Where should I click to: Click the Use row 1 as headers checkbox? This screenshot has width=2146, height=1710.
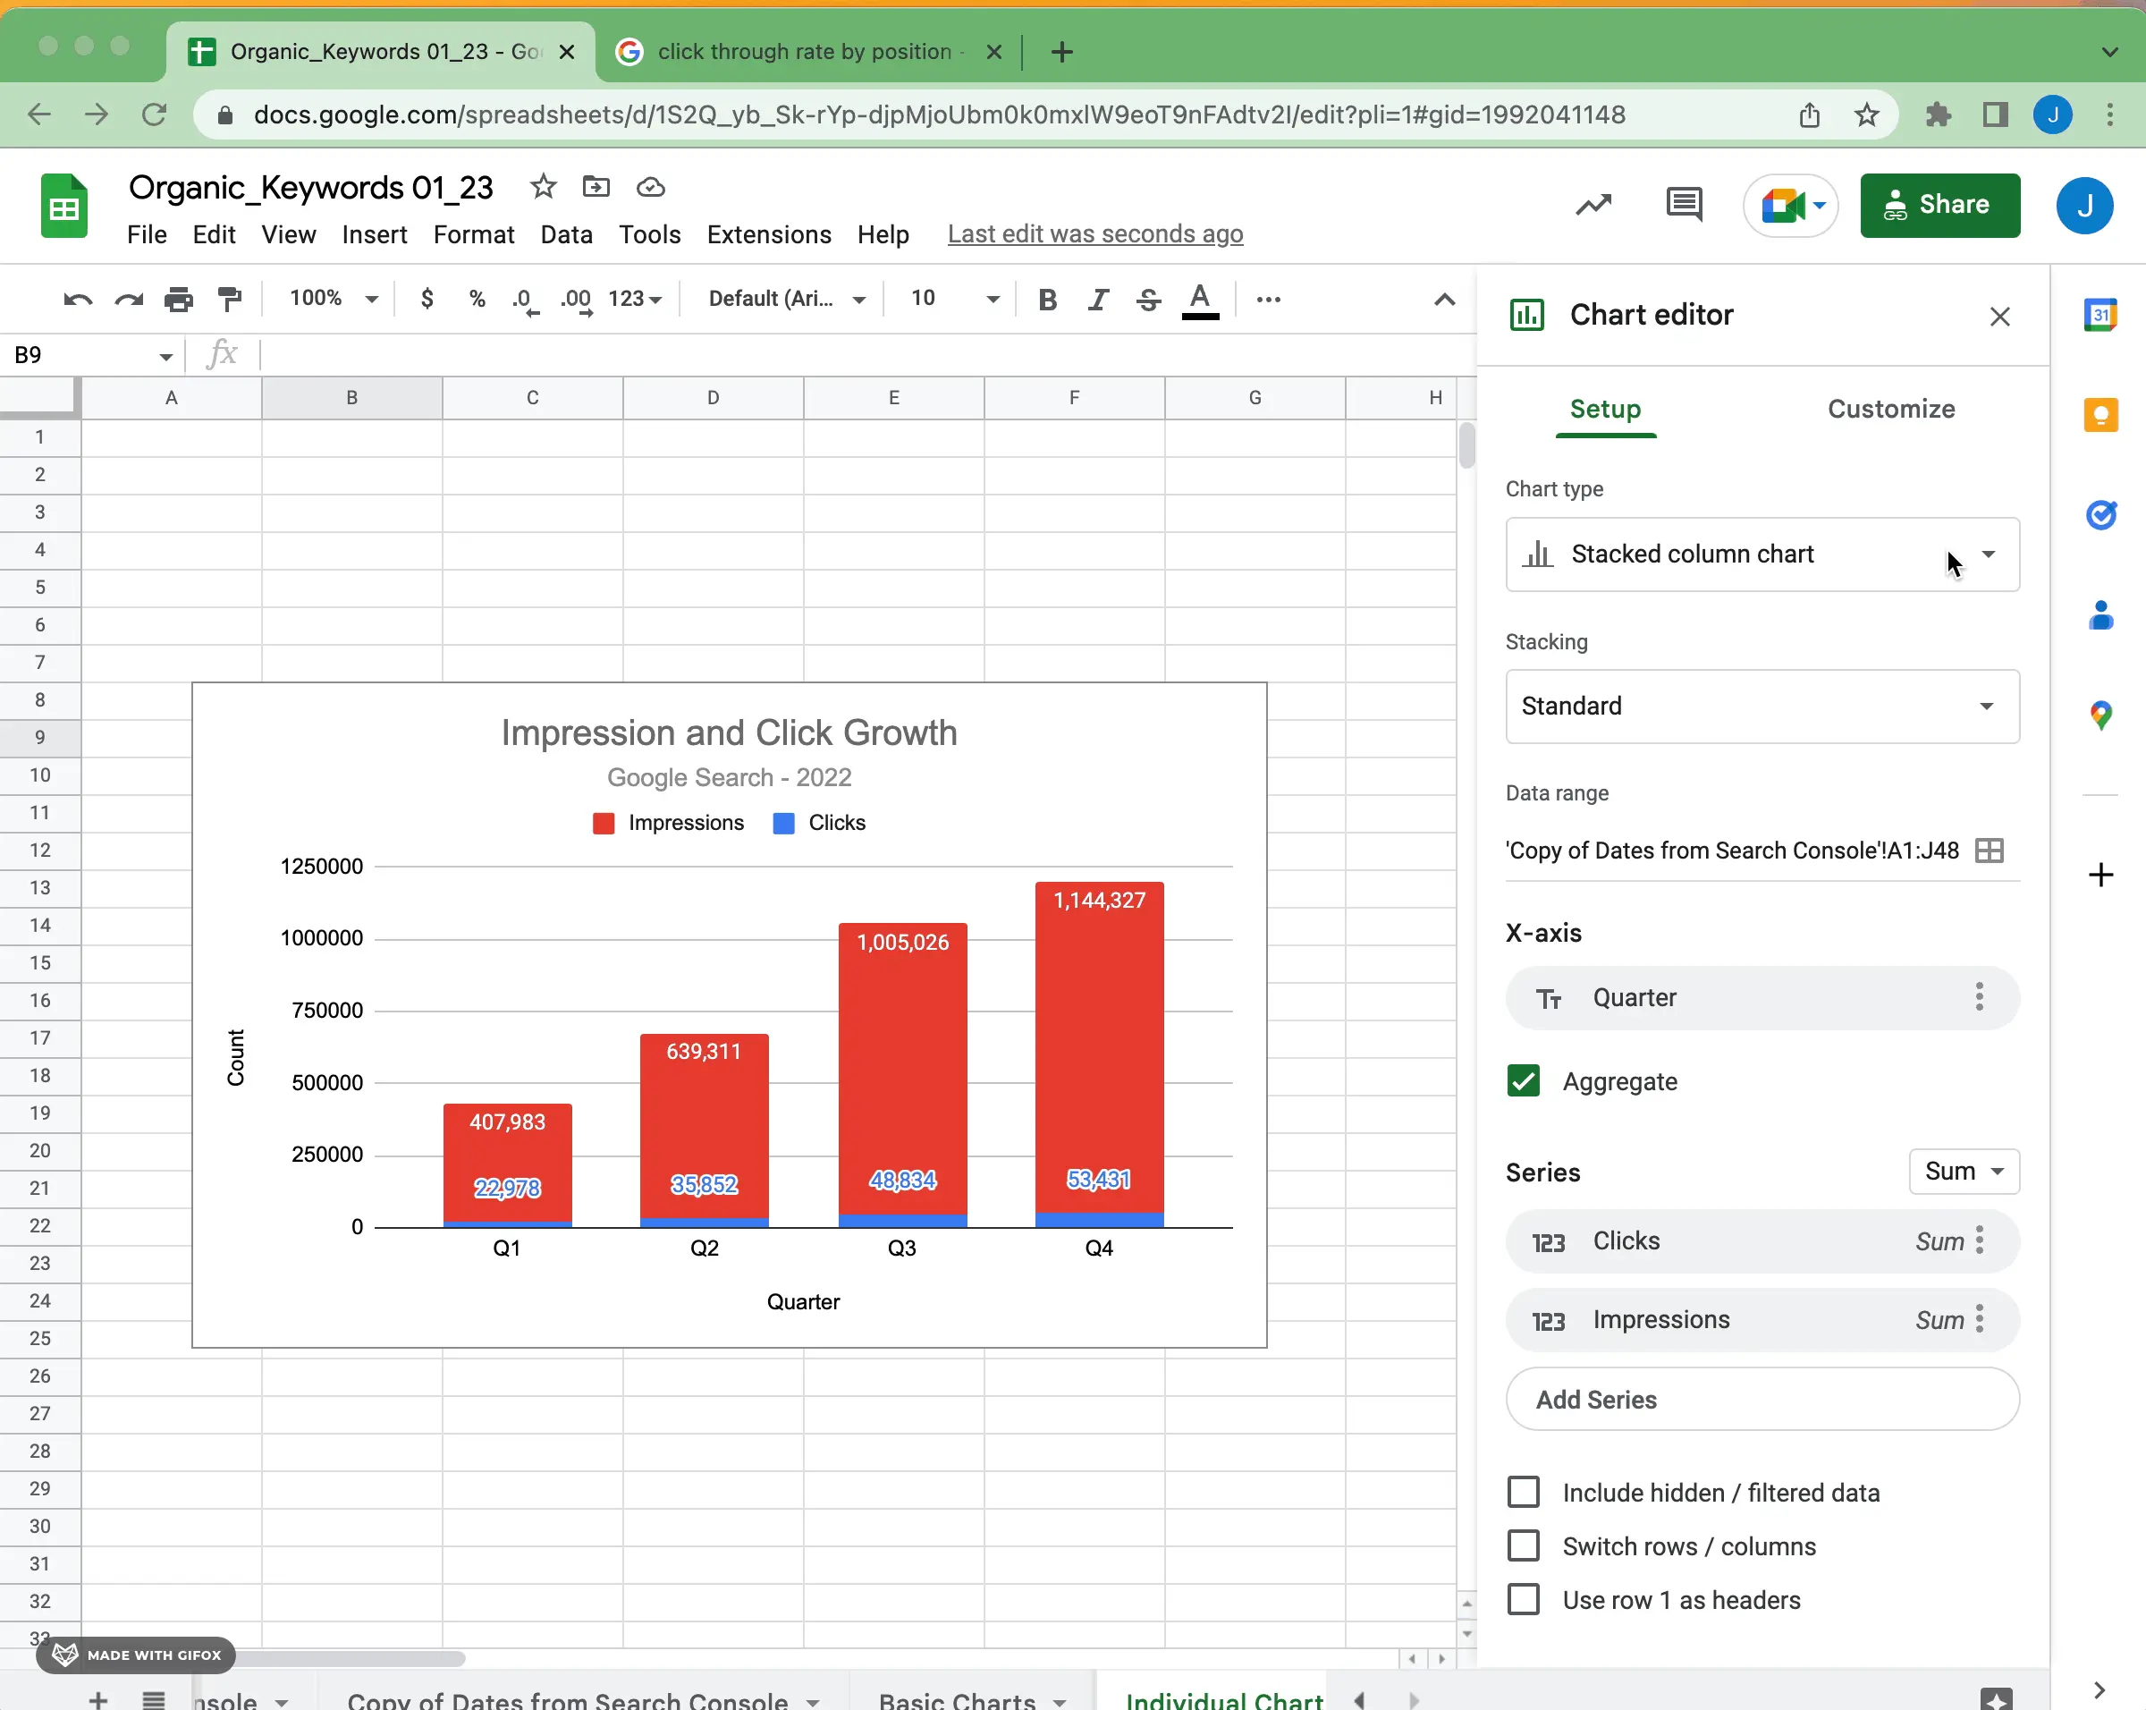tap(1523, 1600)
